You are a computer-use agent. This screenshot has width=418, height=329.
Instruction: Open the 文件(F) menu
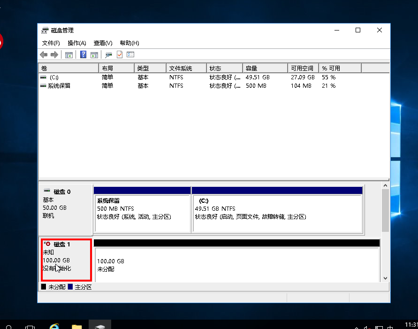coord(51,43)
